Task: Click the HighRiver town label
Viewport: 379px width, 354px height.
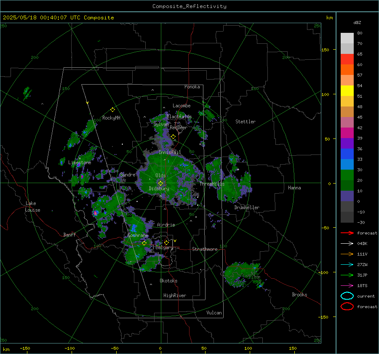Action: (175, 295)
